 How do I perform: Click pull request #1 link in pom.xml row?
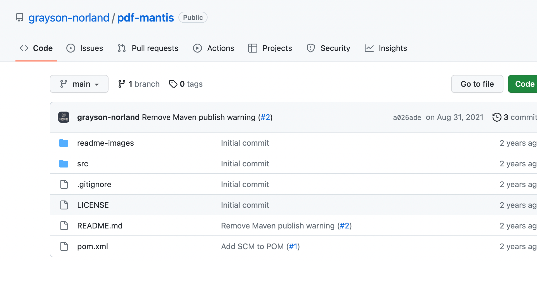293,246
